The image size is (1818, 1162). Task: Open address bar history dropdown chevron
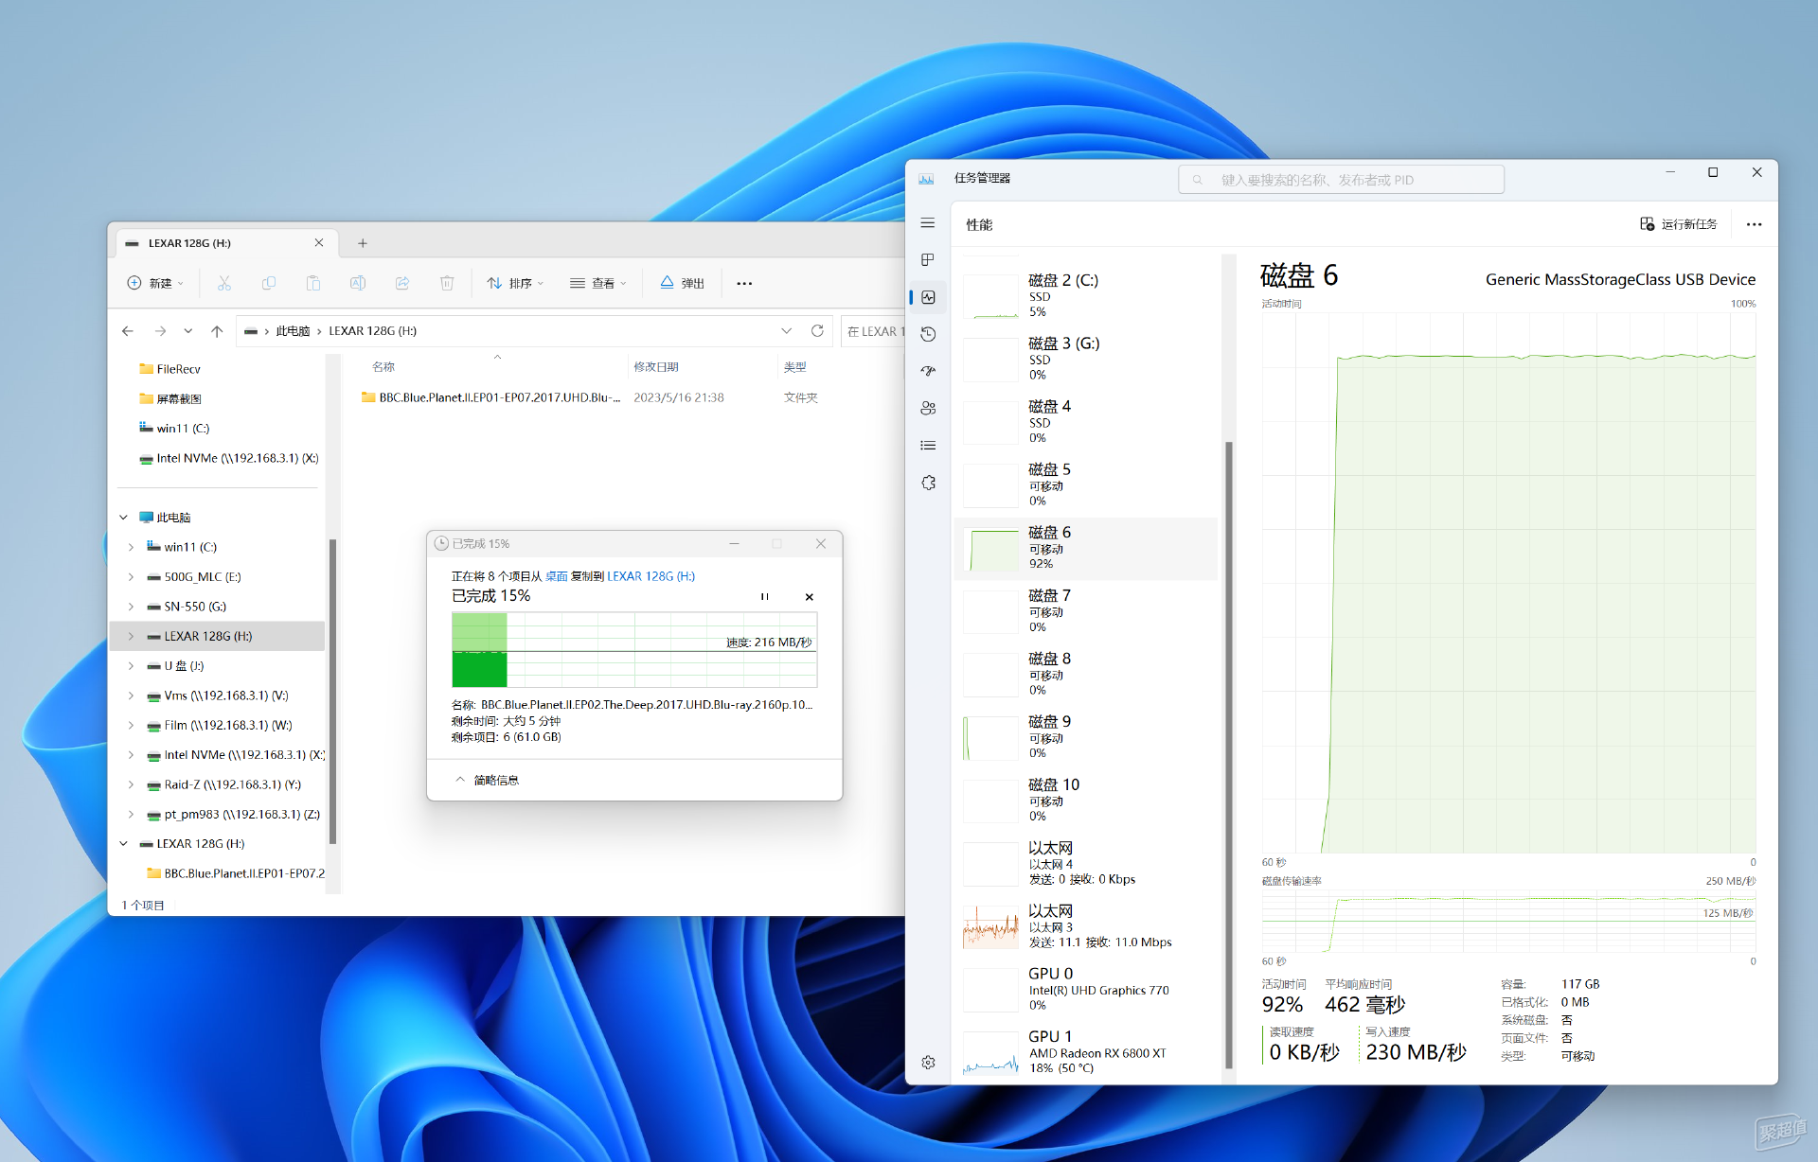coord(786,331)
